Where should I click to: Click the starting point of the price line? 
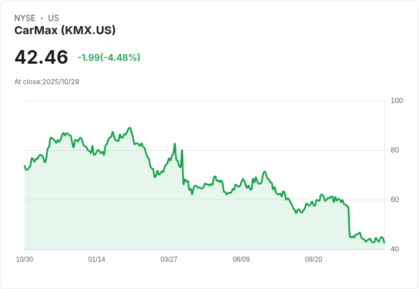[x=24, y=166]
